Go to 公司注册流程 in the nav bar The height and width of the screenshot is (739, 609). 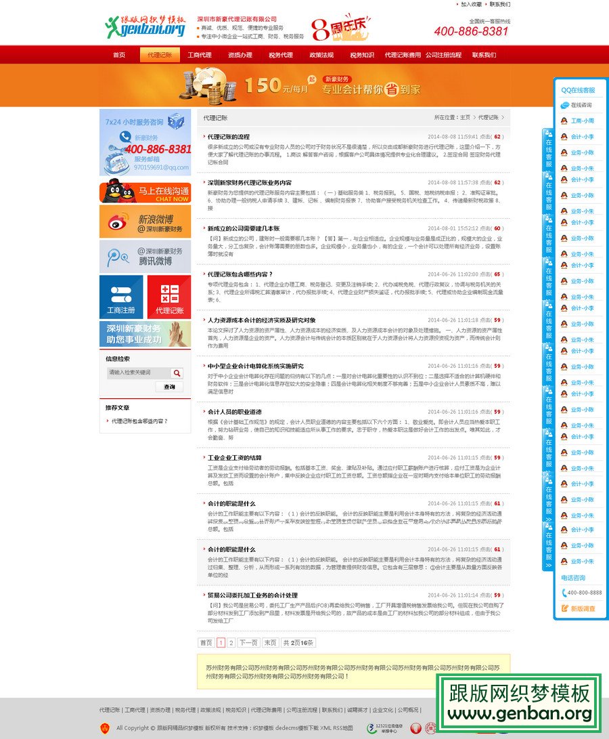pos(443,55)
